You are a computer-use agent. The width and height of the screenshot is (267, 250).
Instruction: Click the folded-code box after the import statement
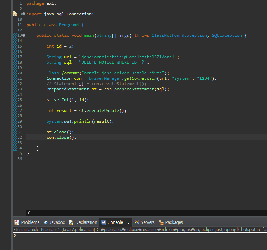(96, 14)
